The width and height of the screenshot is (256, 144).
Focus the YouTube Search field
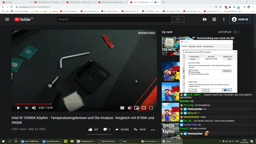click(x=114, y=19)
